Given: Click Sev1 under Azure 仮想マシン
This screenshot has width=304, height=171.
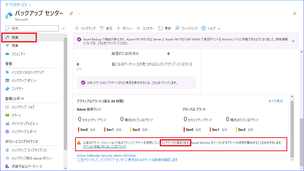Looking at the screenshot, I should [x=110, y=130].
